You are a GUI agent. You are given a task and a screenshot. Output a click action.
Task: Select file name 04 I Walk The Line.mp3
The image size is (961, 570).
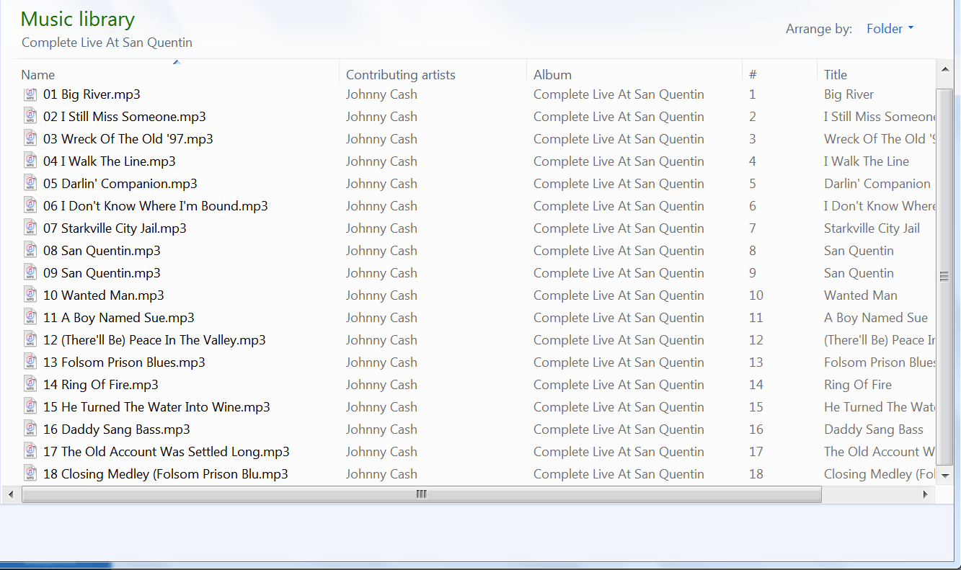[110, 161]
